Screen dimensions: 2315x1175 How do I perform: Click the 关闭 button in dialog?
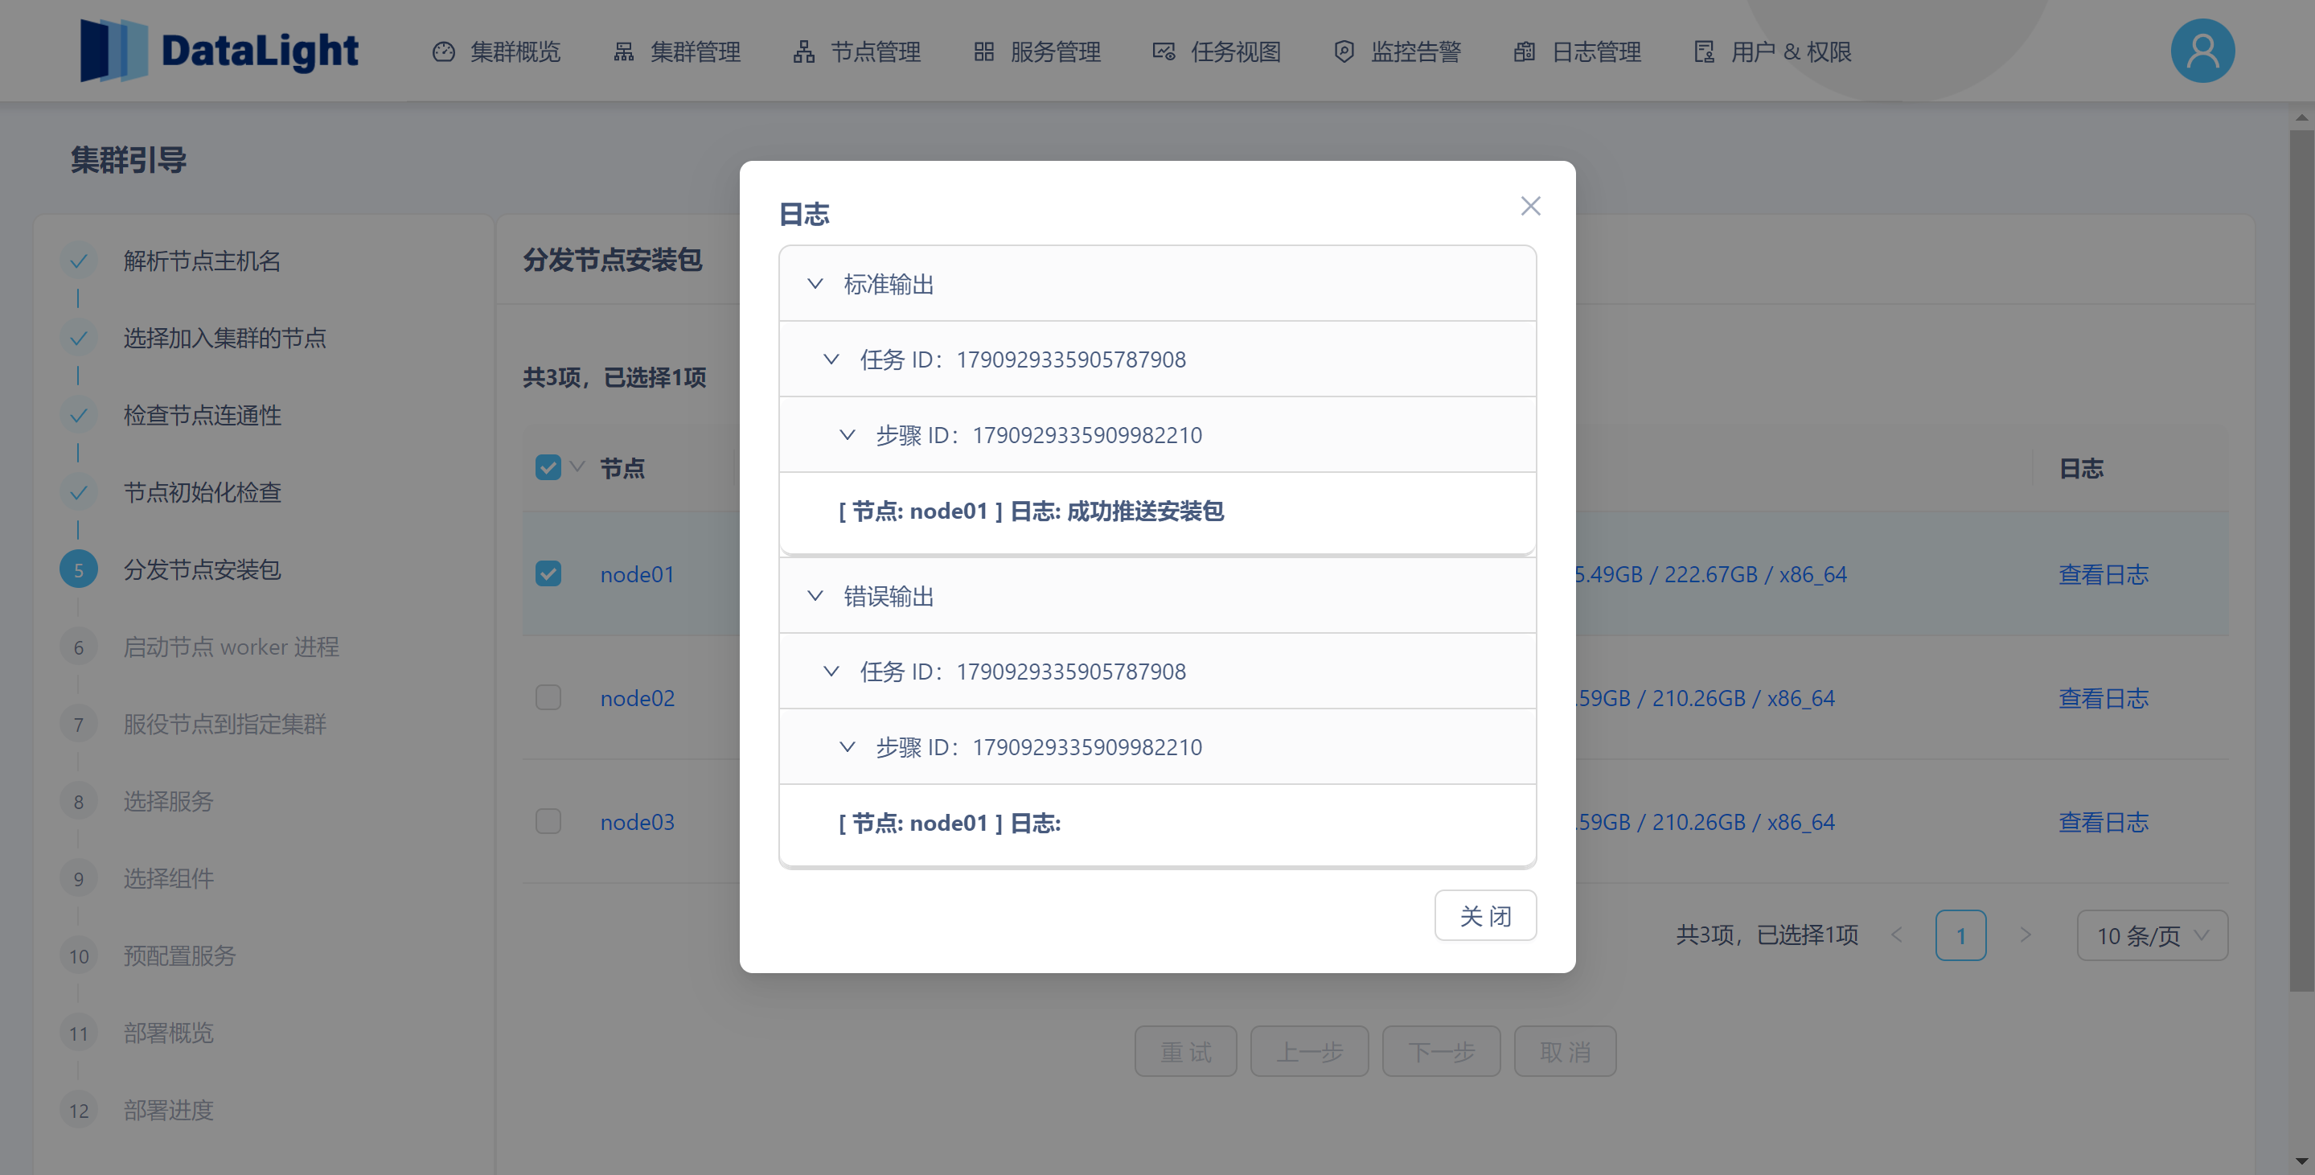point(1484,916)
